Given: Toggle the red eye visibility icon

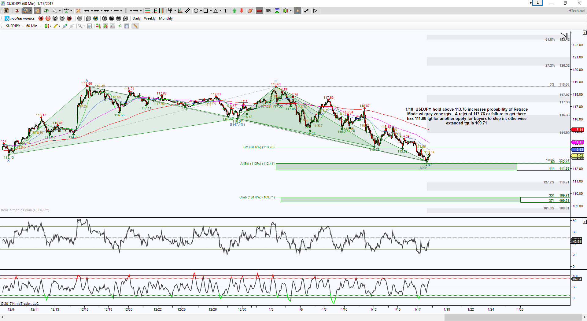Looking at the screenshot, I should (x=17, y=11).
